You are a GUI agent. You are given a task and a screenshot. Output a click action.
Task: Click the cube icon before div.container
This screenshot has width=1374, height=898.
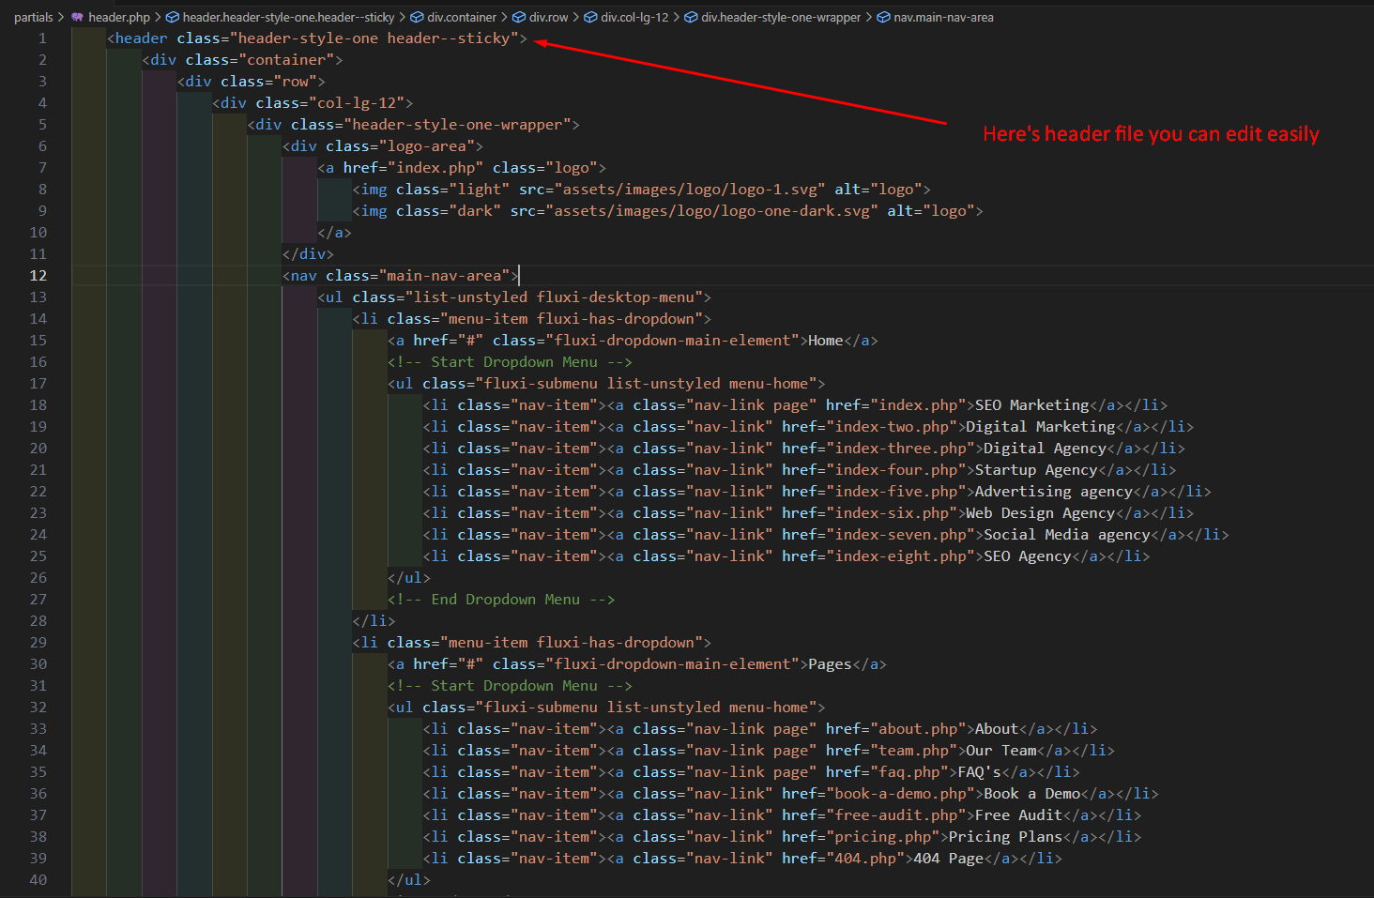point(417,17)
